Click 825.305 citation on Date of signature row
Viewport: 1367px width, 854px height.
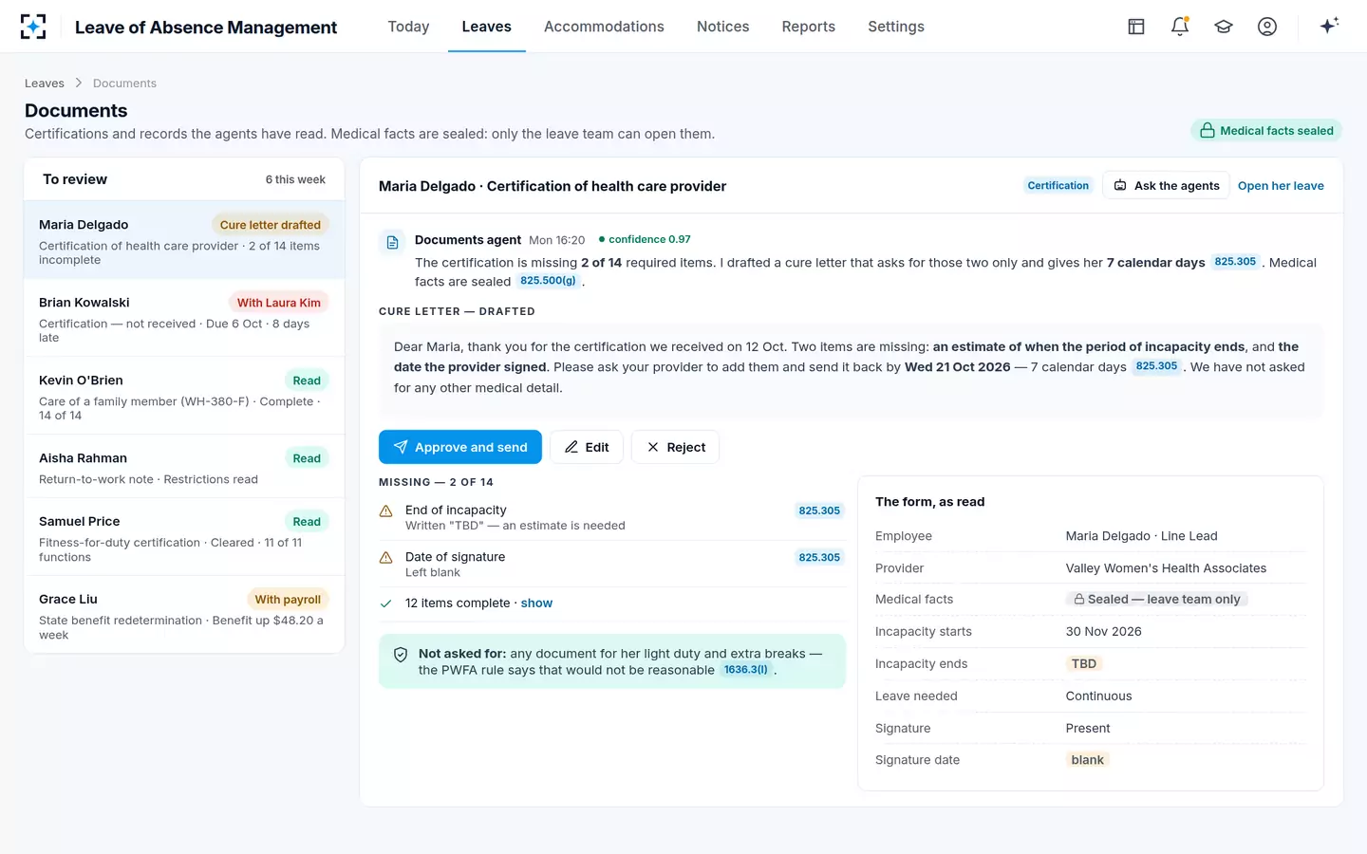click(x=819, y=558)
